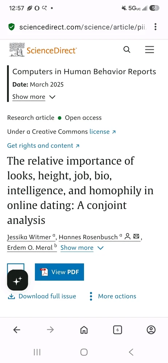168x363 pixels.
Task: Open the browser three-dot options menu
Action: coord(156,27)
